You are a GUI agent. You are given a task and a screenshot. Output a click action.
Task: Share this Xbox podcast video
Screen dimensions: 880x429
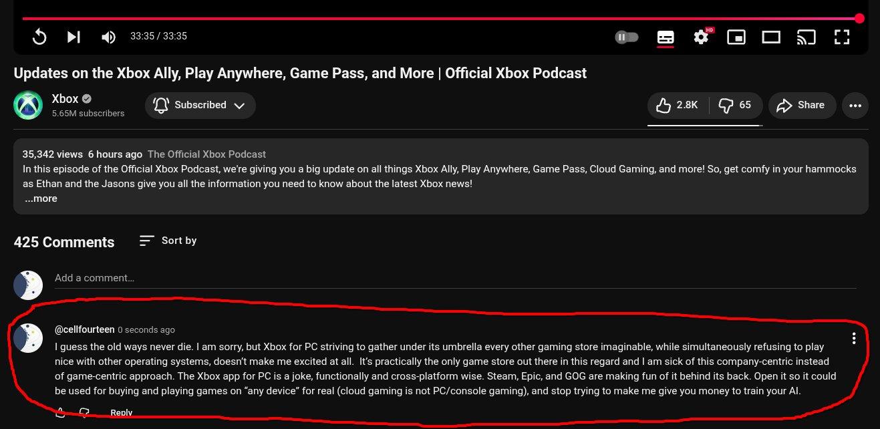coord(802,105)
